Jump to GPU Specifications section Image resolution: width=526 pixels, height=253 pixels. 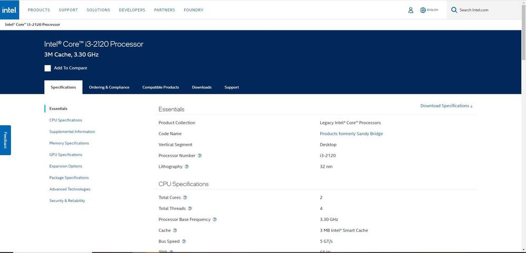(66, 155)
